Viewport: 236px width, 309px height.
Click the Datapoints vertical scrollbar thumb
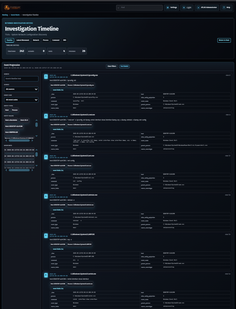pyautogui.click(x=36, y=154)
